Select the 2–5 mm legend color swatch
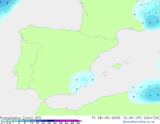Image resolution: width=160 pixels, height=124 pixels. [22, 121]
